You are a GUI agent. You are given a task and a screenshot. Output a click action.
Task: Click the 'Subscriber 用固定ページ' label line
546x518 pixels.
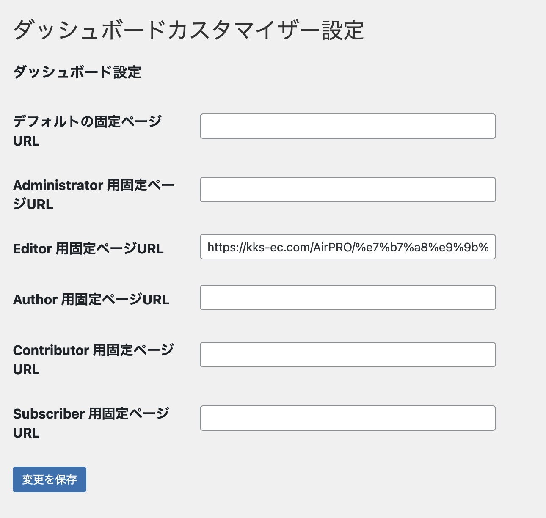[91, 413]
